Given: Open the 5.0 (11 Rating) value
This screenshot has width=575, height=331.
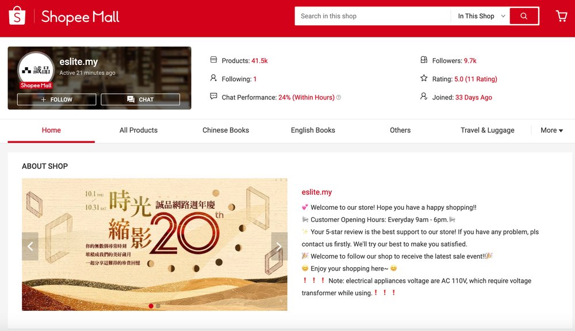Looking at the screenshot, I should tap(476, 79).
